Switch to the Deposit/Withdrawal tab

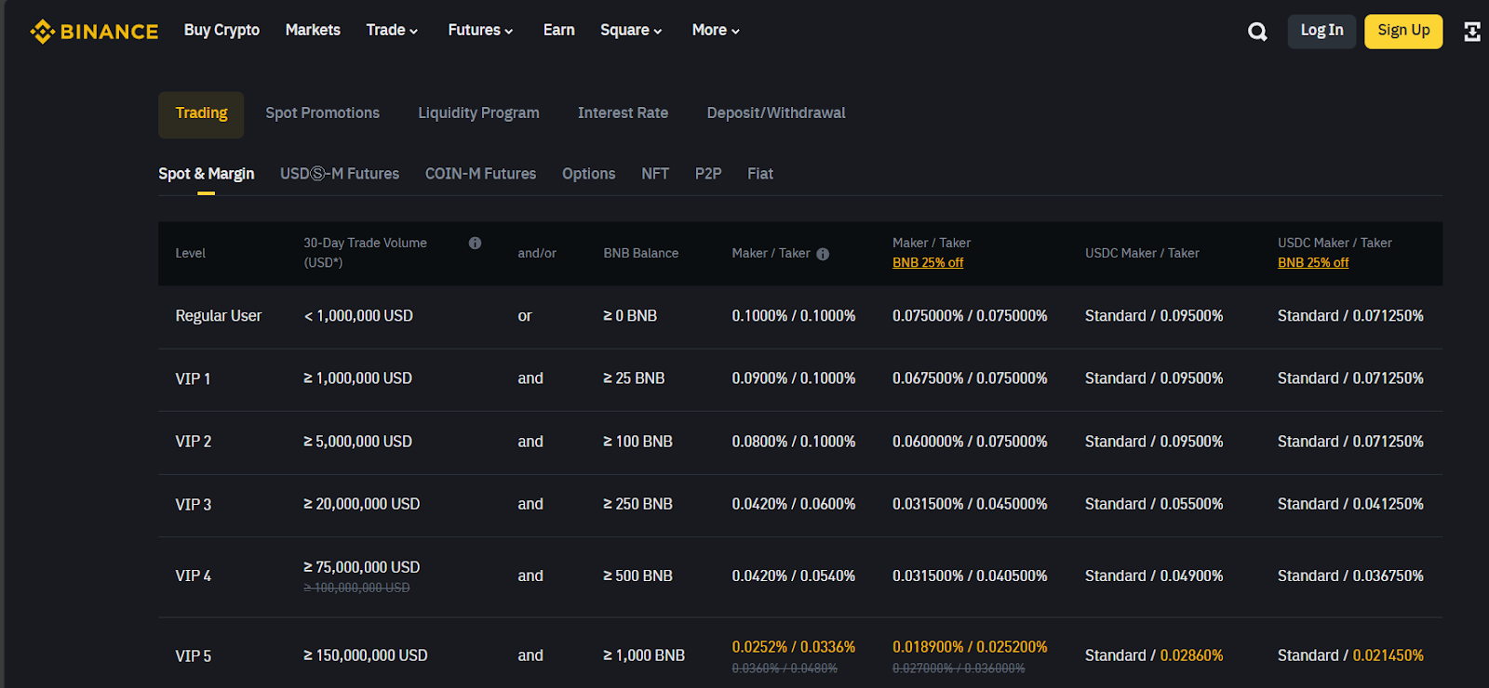[776, 113]
